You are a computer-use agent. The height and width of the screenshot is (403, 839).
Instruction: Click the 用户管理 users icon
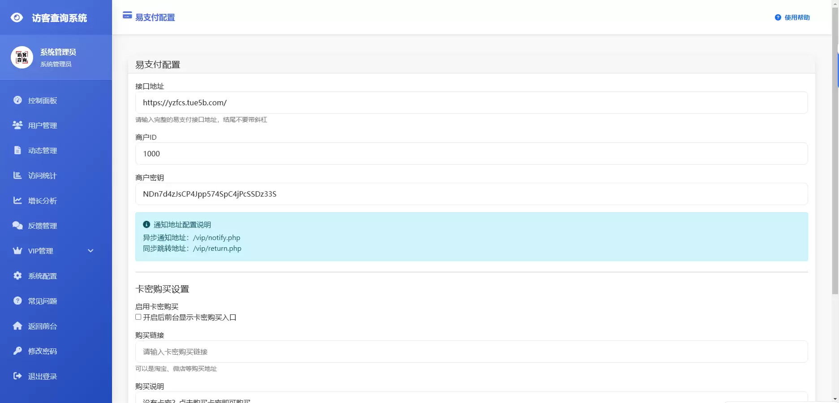point(17,125)
